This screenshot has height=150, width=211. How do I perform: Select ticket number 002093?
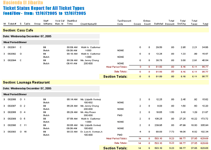(12, 132)
